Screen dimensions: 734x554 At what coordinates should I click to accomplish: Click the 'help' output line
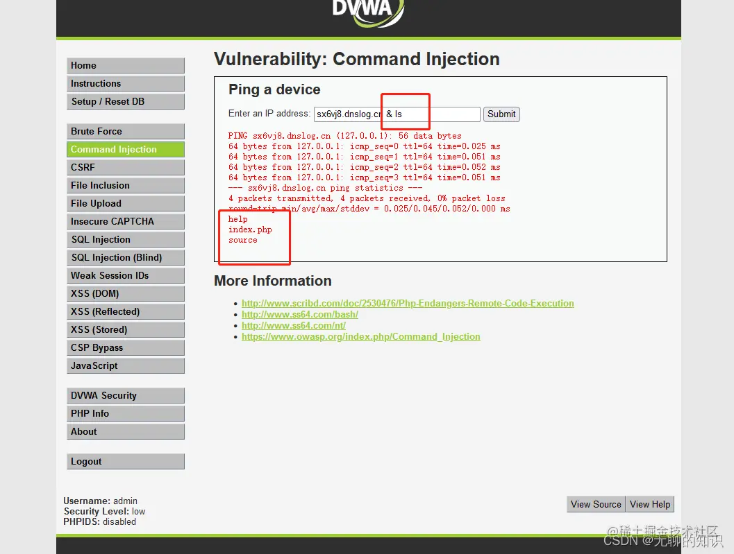(237, 219)
